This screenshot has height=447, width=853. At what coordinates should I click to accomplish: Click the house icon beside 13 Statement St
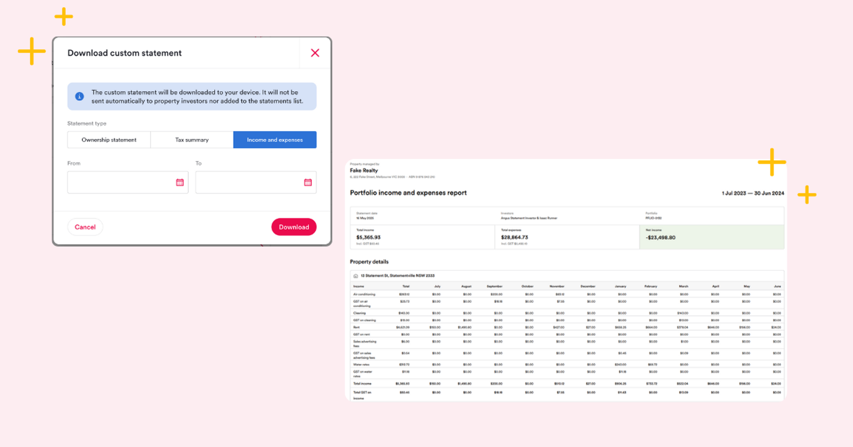coord(355,276)
